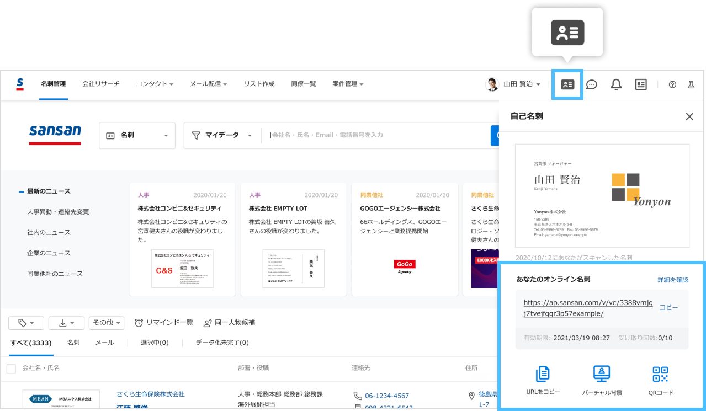Switch to the すべて(3333) tab
Image resolution: width=706 pixels, height=411 pixels.
[x=31, y=343]
